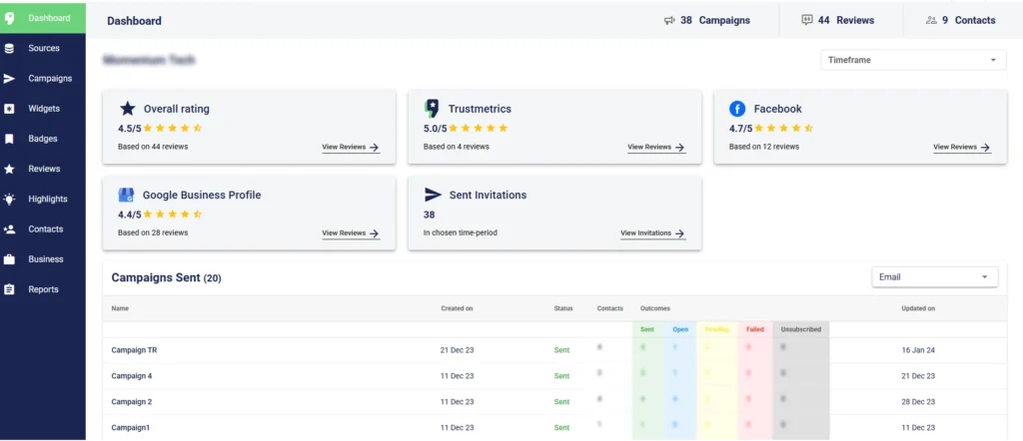The width and height of the screenshot is (1023, 441).
Task: Click the Sent Invitations paper plane icon
Action: pyautogui.click(x=433, y=195)
